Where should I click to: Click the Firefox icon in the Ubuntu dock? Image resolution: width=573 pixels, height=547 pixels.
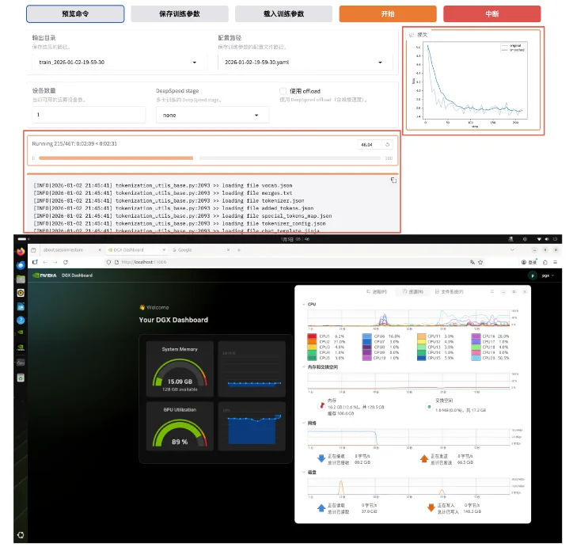[21, 251]
